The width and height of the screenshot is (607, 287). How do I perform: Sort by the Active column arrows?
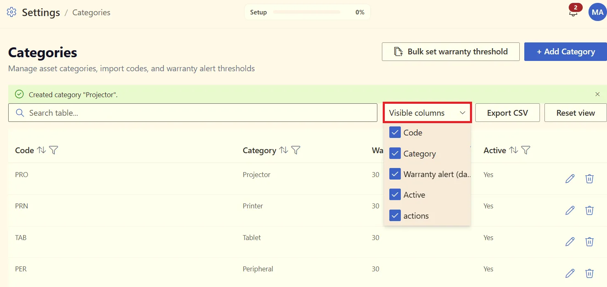tap(514, 150)
